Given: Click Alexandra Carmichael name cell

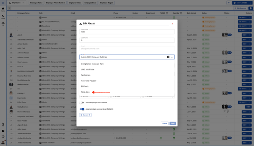Looking at the screenshot, I should pyautogui.click(x=25, y=40).
